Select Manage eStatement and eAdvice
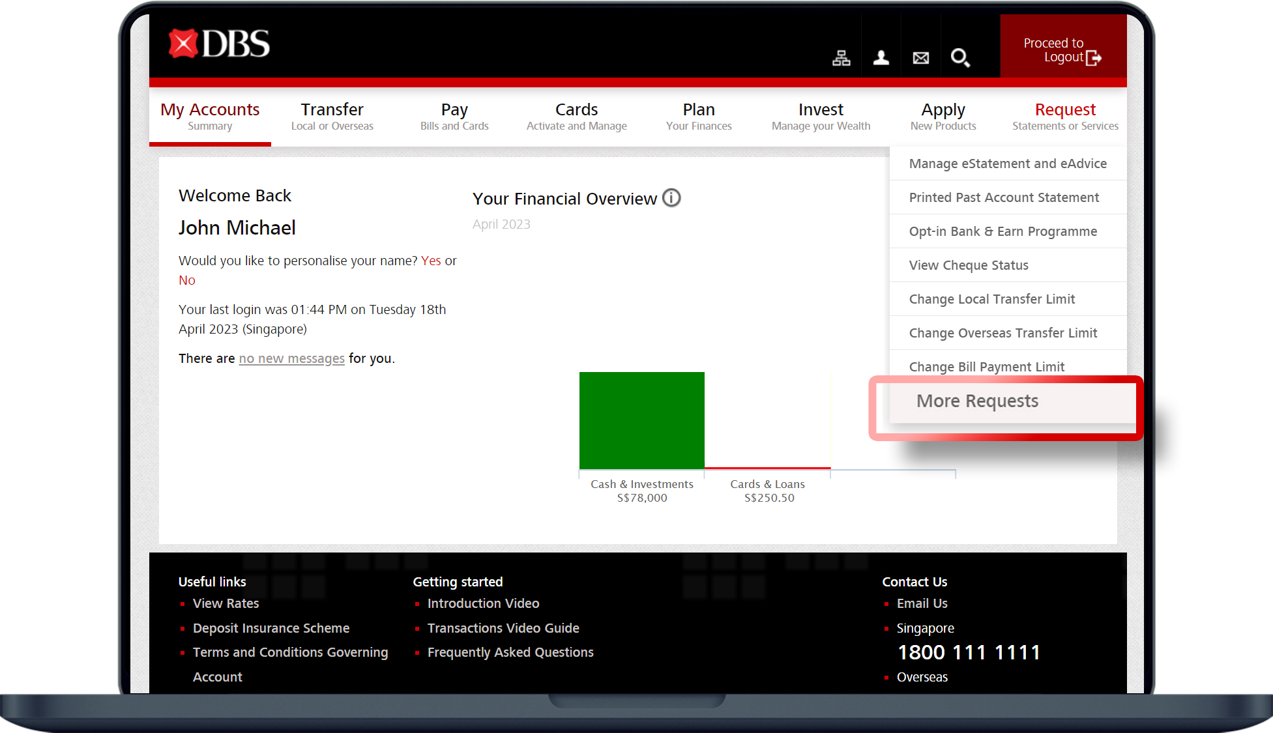 point(1008,164)
